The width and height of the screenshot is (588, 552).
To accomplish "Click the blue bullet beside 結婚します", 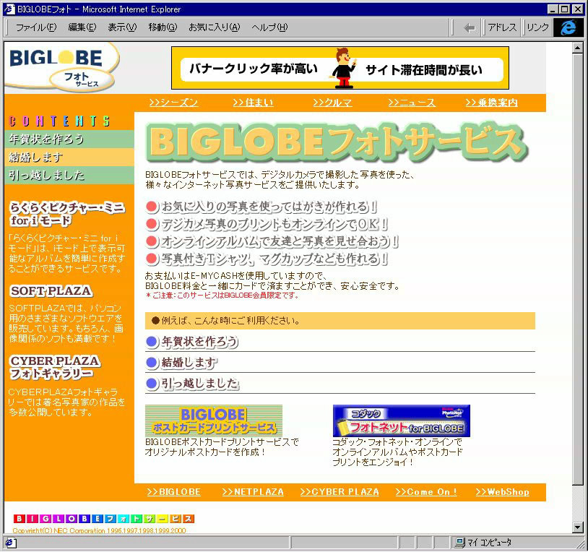I will [x=152, y=363].
